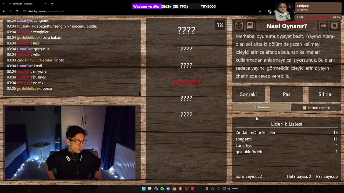
Task: Open the volume speaker tray icon
Action: point(228,189)
